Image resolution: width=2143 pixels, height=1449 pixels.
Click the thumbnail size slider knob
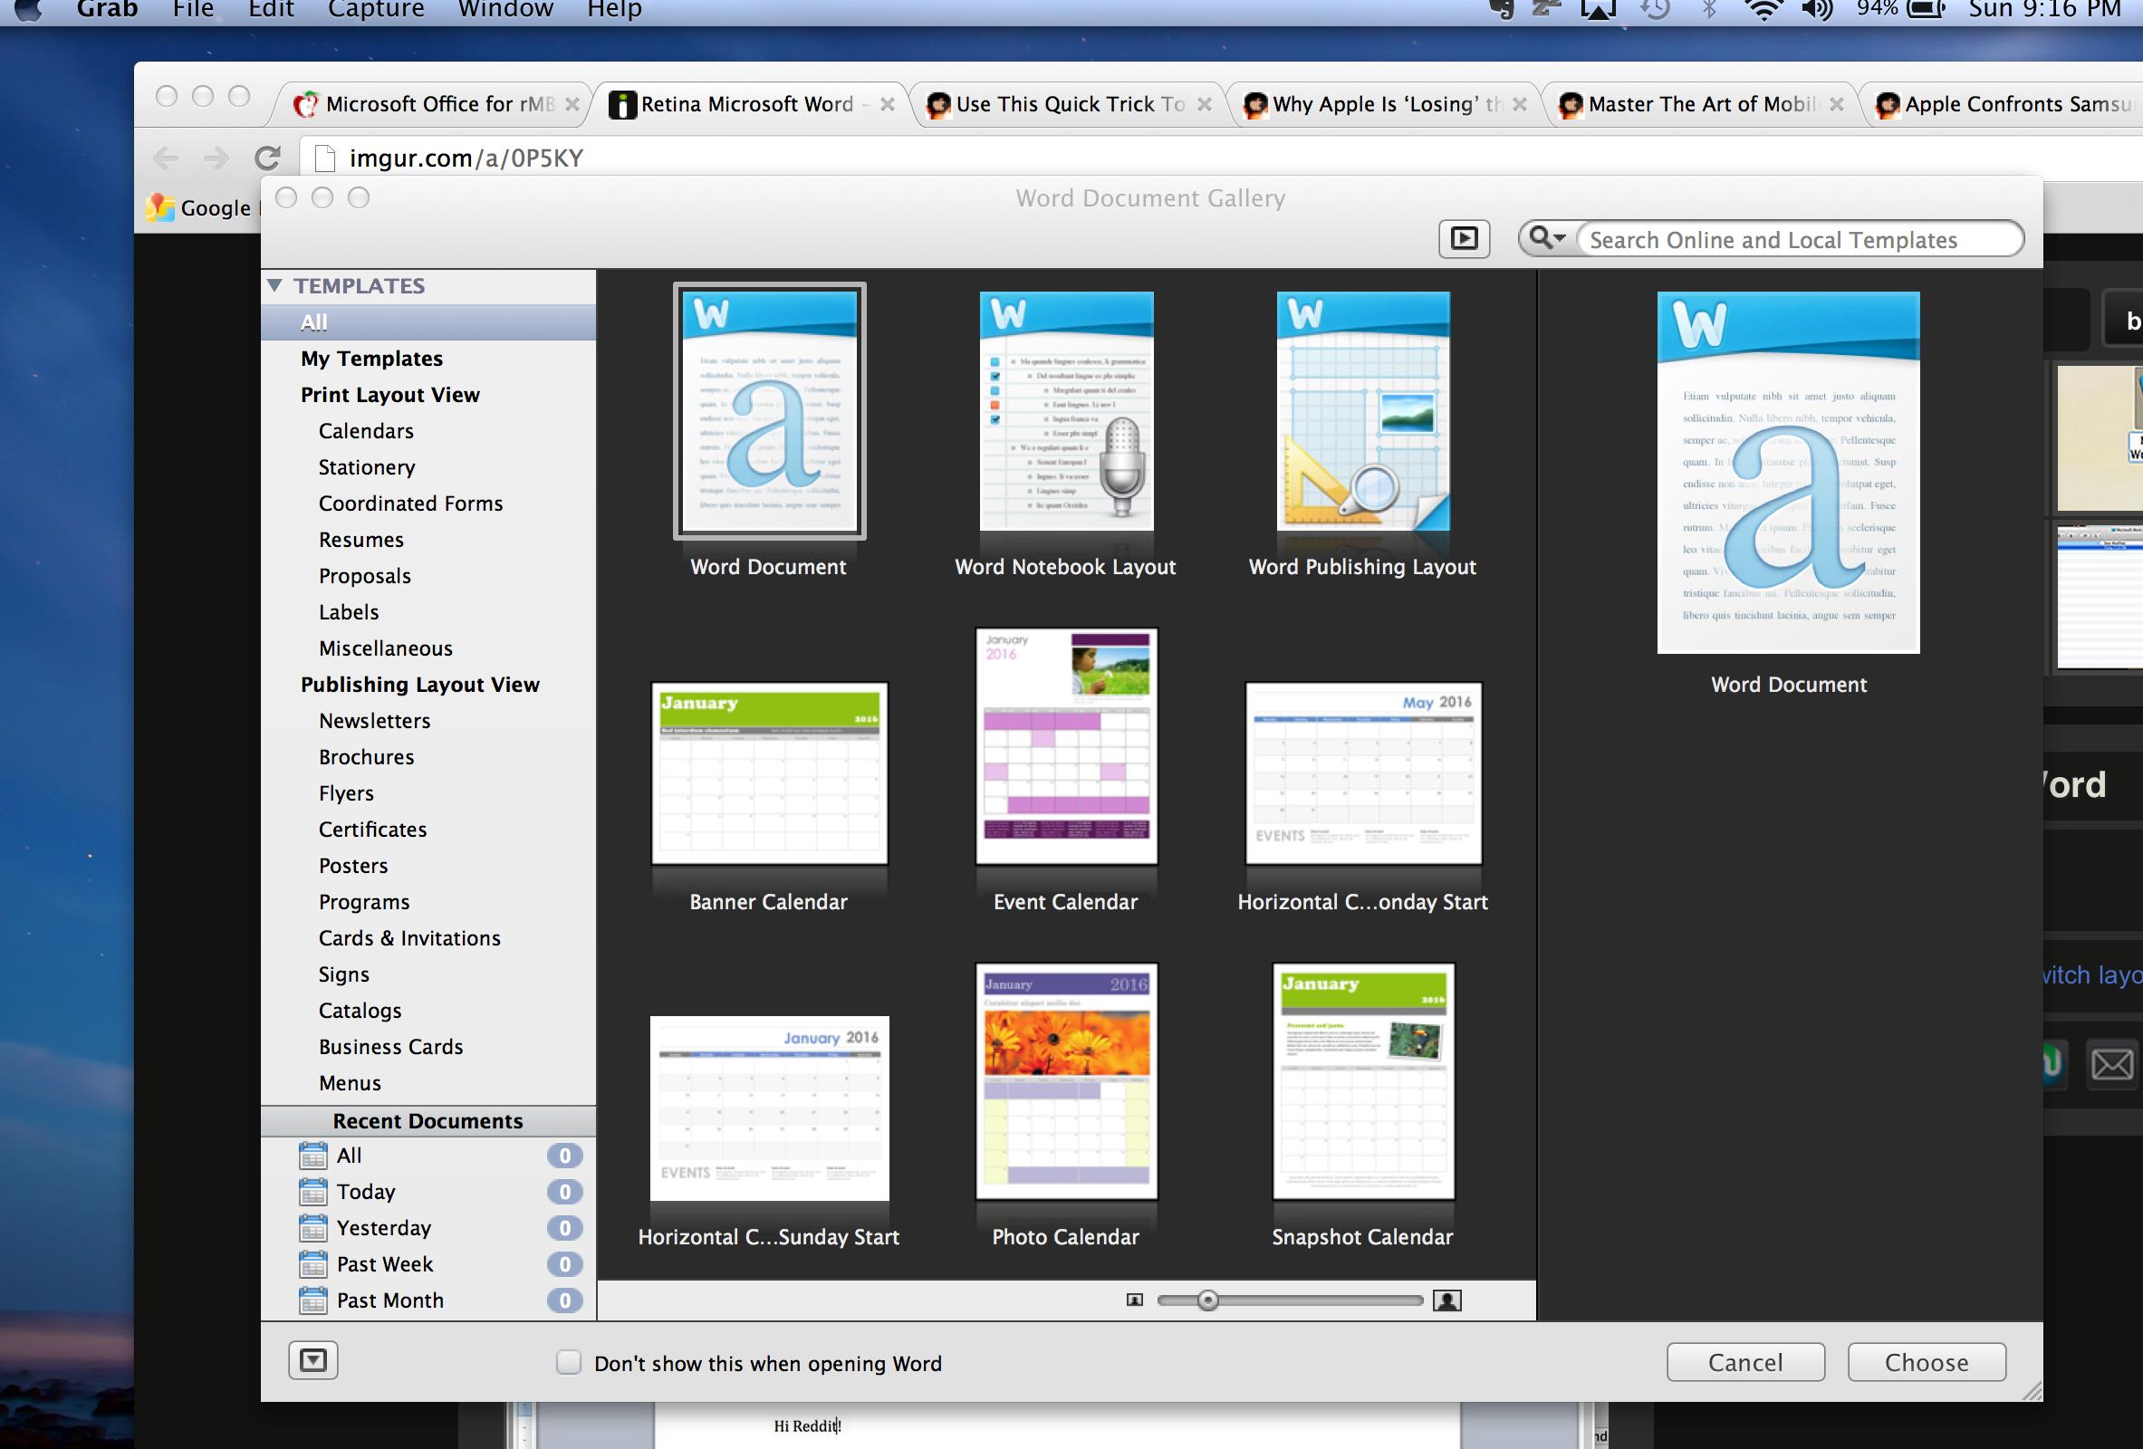click(1208, 1300)
